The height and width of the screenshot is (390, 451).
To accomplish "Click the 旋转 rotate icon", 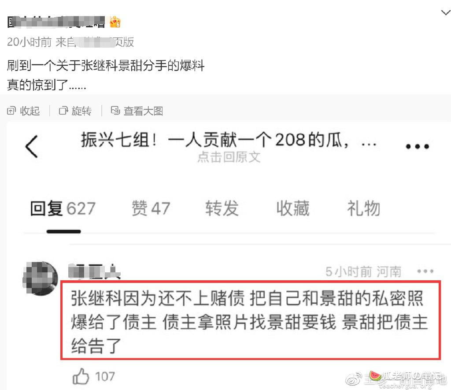I will pyautogui.click(x=63, y=111).
